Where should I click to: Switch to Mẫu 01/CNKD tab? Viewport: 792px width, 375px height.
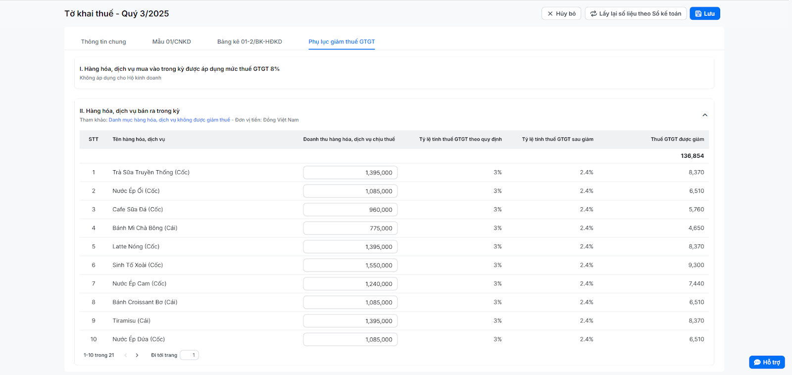click(x=171, y=42)
